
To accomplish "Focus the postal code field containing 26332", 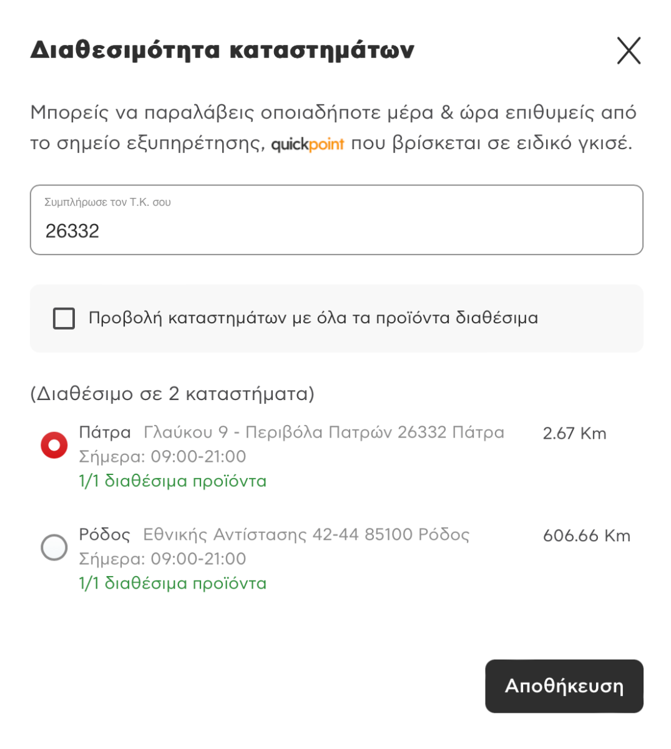I will 336,220.
